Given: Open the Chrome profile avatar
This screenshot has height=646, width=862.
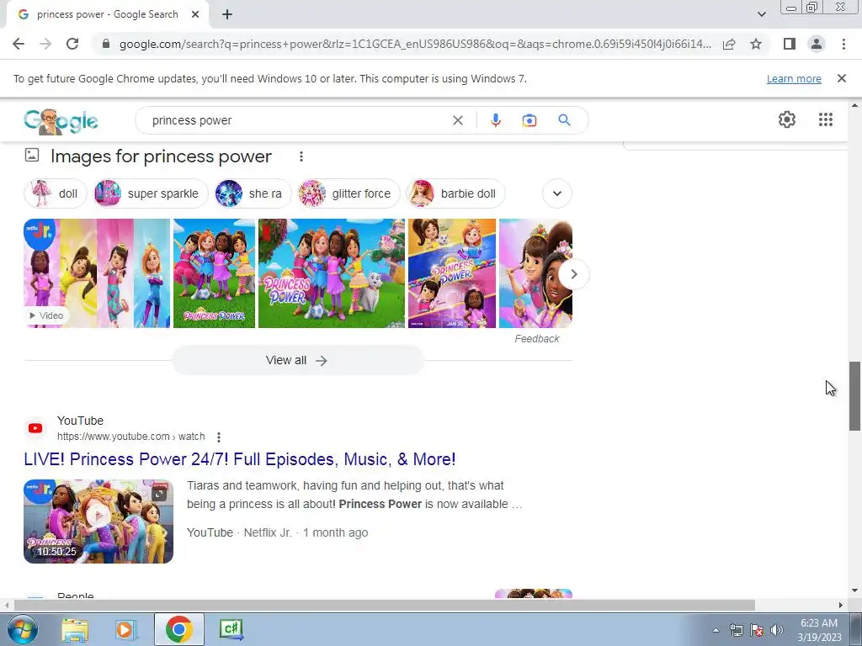Looking at the screenshot, I should 817,44.
